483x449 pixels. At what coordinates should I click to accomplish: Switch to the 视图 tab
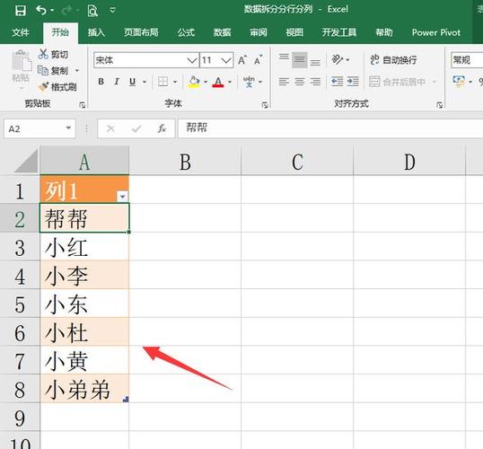[x=294, y=32]
